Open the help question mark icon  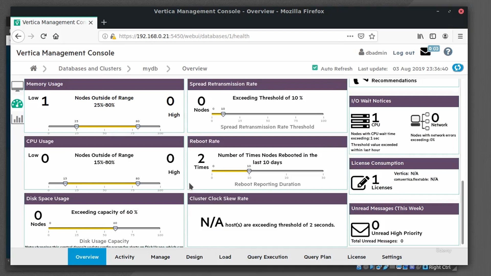tap(448, 52)
